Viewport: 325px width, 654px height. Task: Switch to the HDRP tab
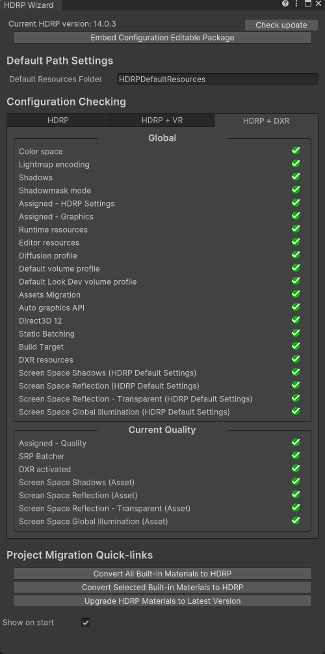tap(58, 121)
